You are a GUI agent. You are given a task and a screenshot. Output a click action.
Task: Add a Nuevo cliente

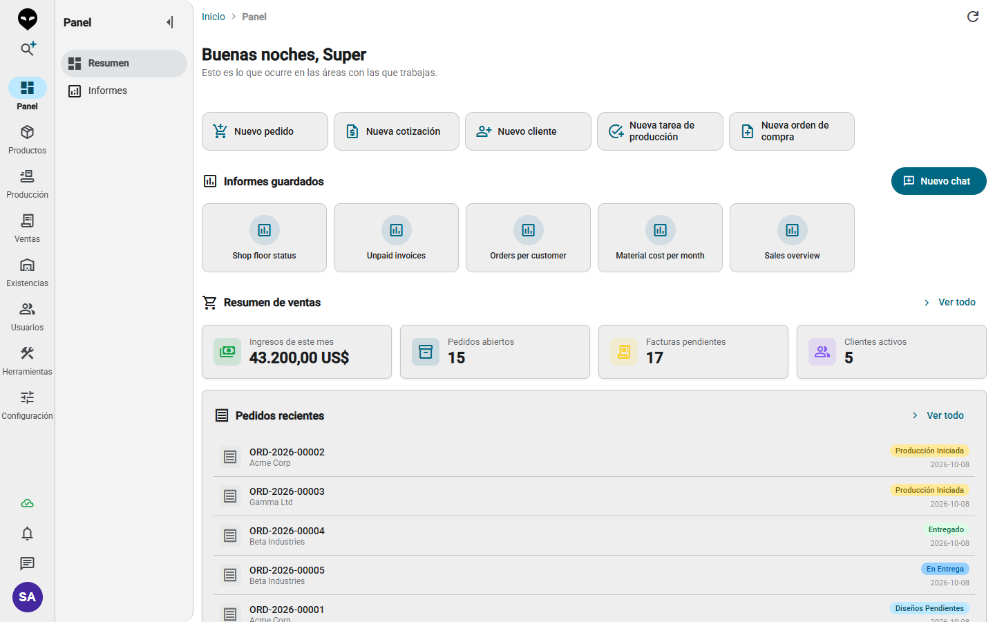(x=528, y=131)
